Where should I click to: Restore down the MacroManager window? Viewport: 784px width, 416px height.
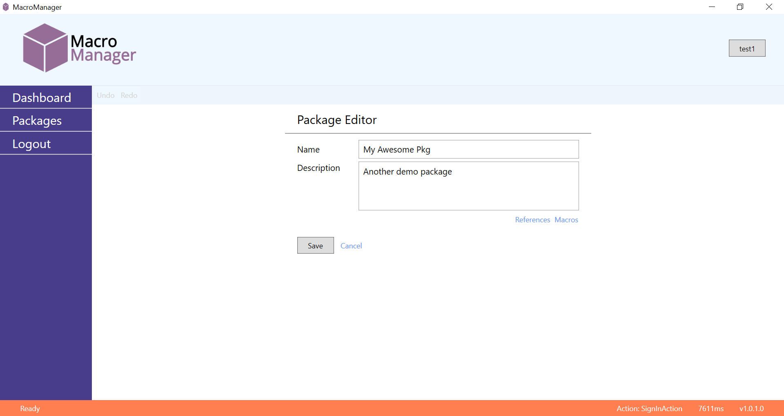tap(740, 7)
